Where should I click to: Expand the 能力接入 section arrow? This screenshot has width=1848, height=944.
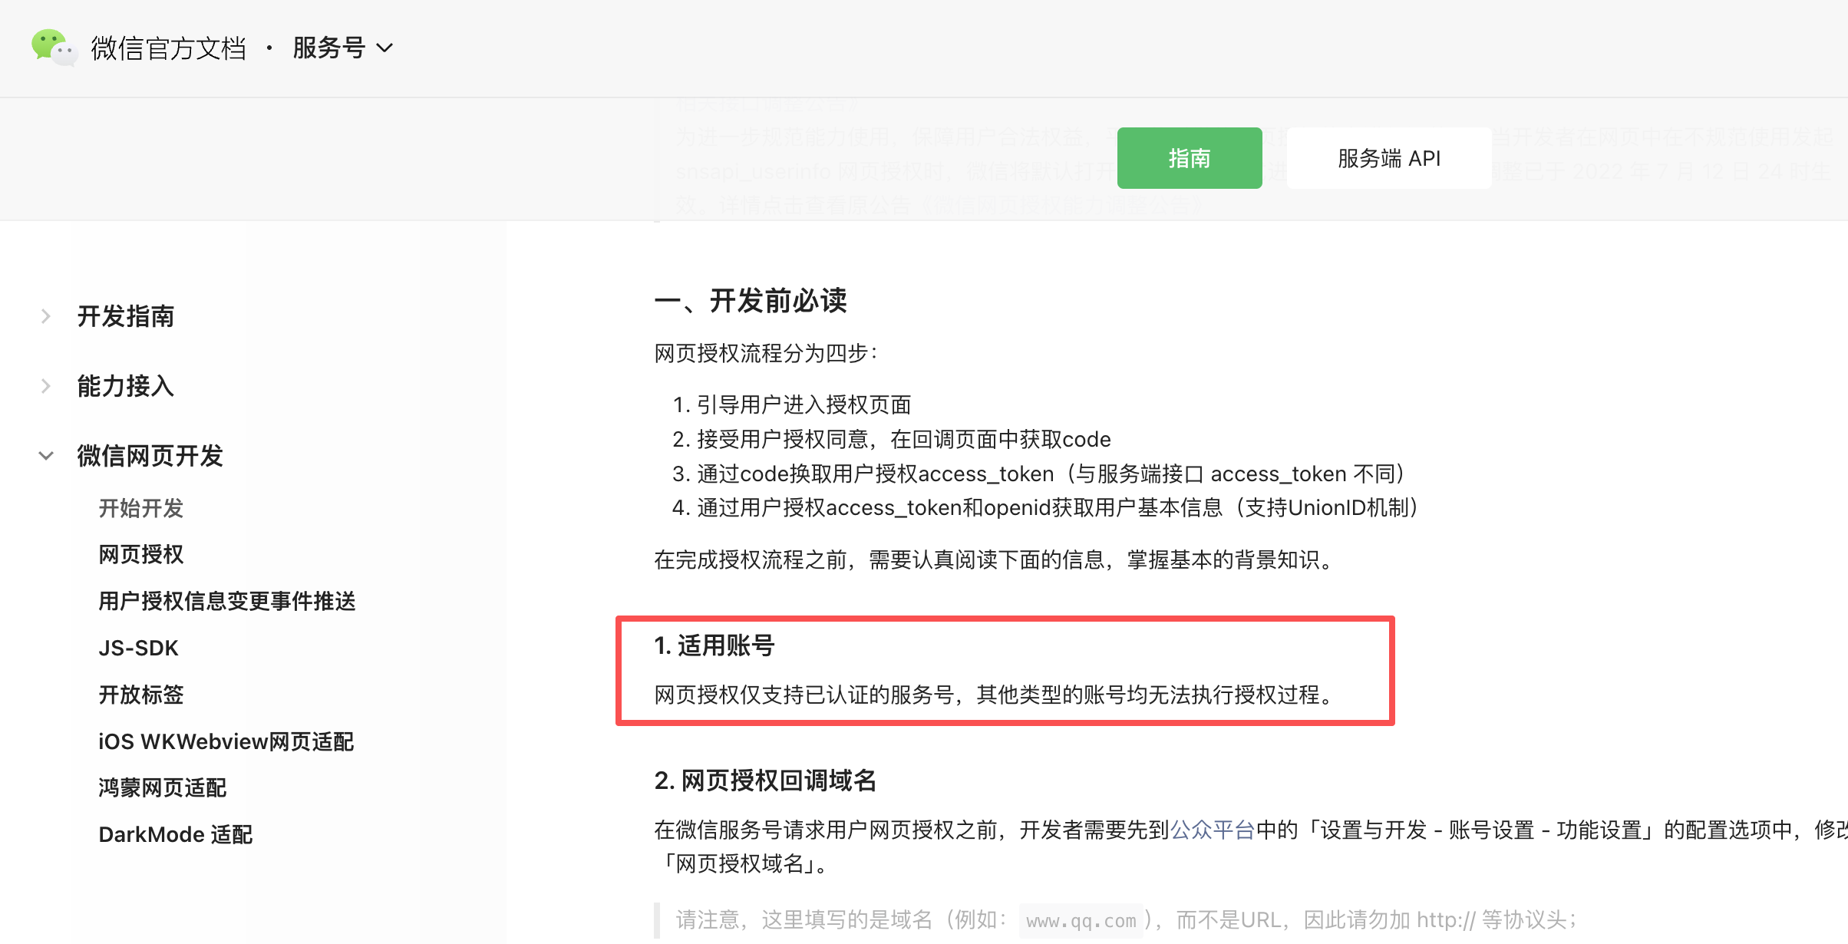pos(46,386)
